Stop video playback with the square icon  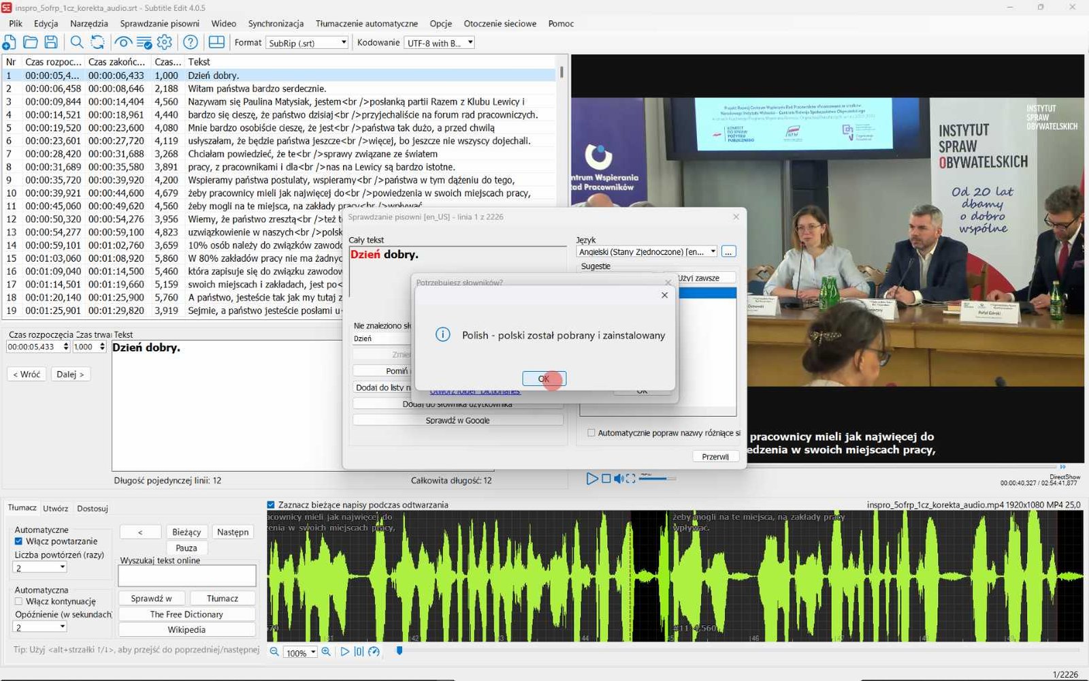pyautogui.click(x=606, y=479)
